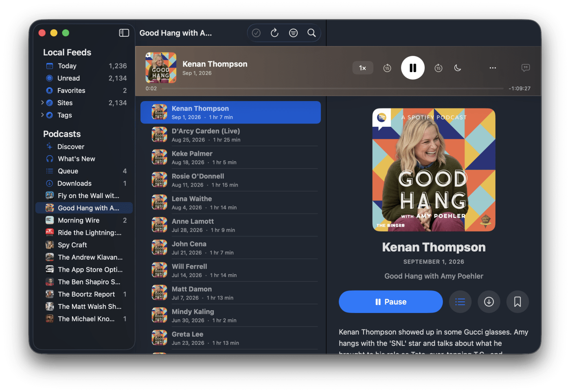Viewport: 570px width, 392px height.
Task: Open the Matt Damon episode
Action: click(230, 293)
